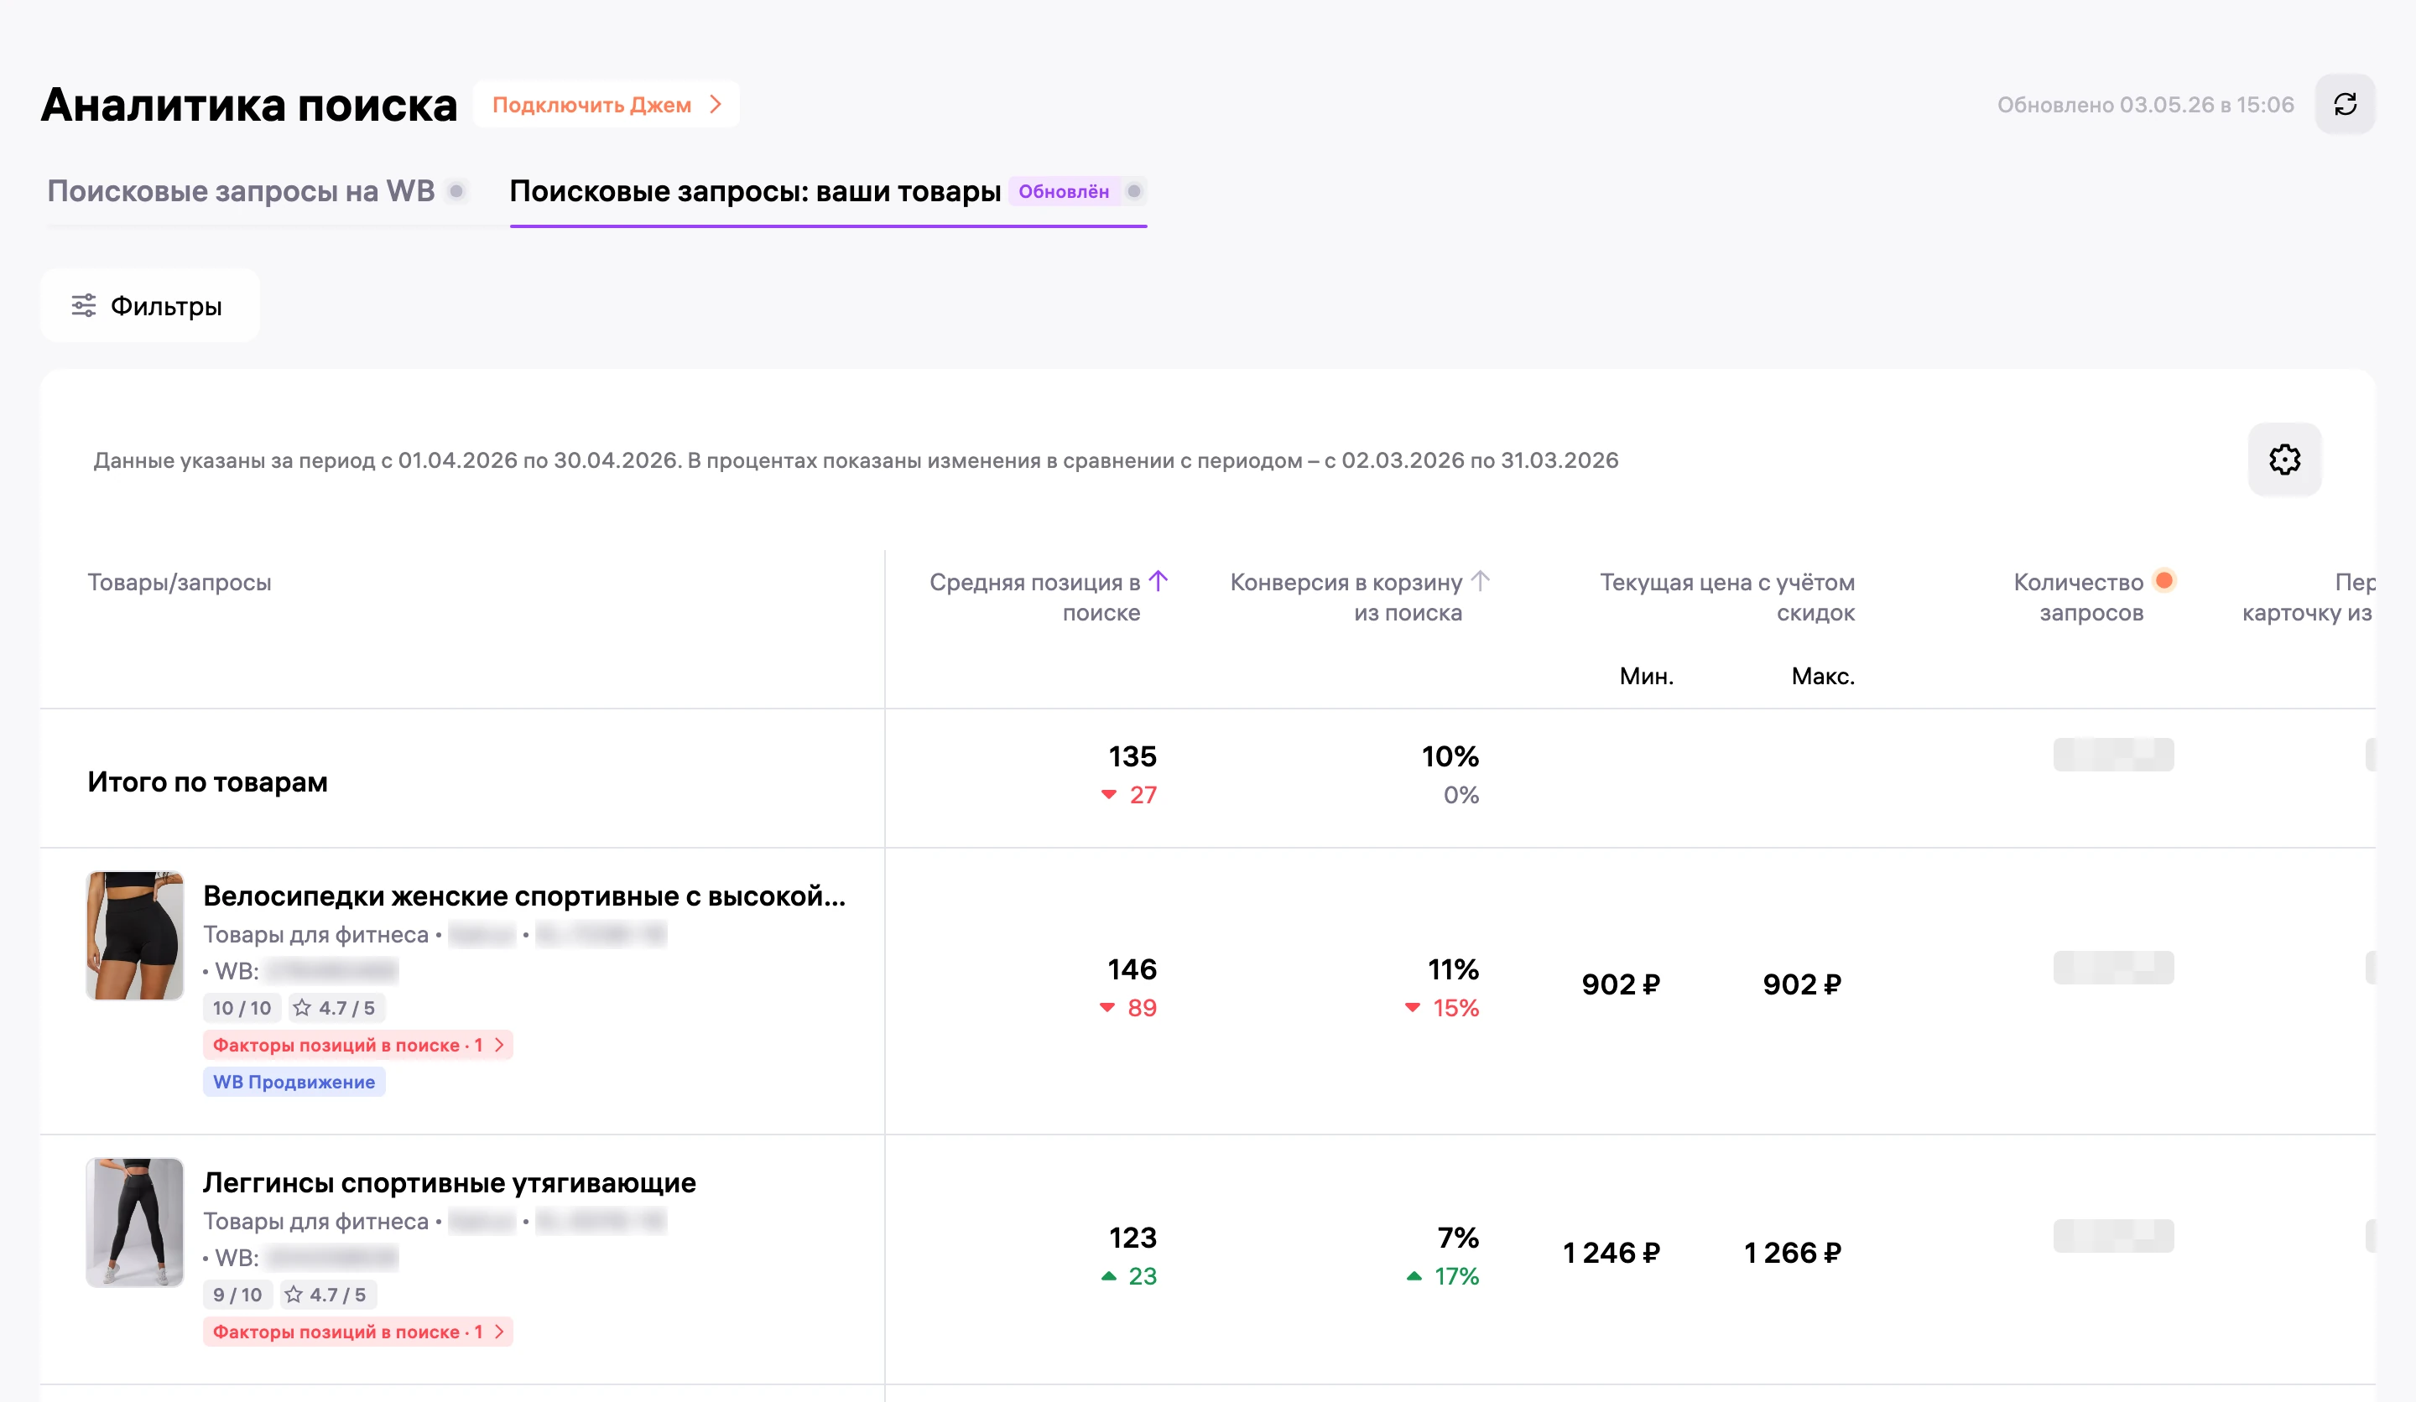Screen dimensions: 2416x1402
Task: Click orange dot next to Количество запросов
Action: 2163,579
